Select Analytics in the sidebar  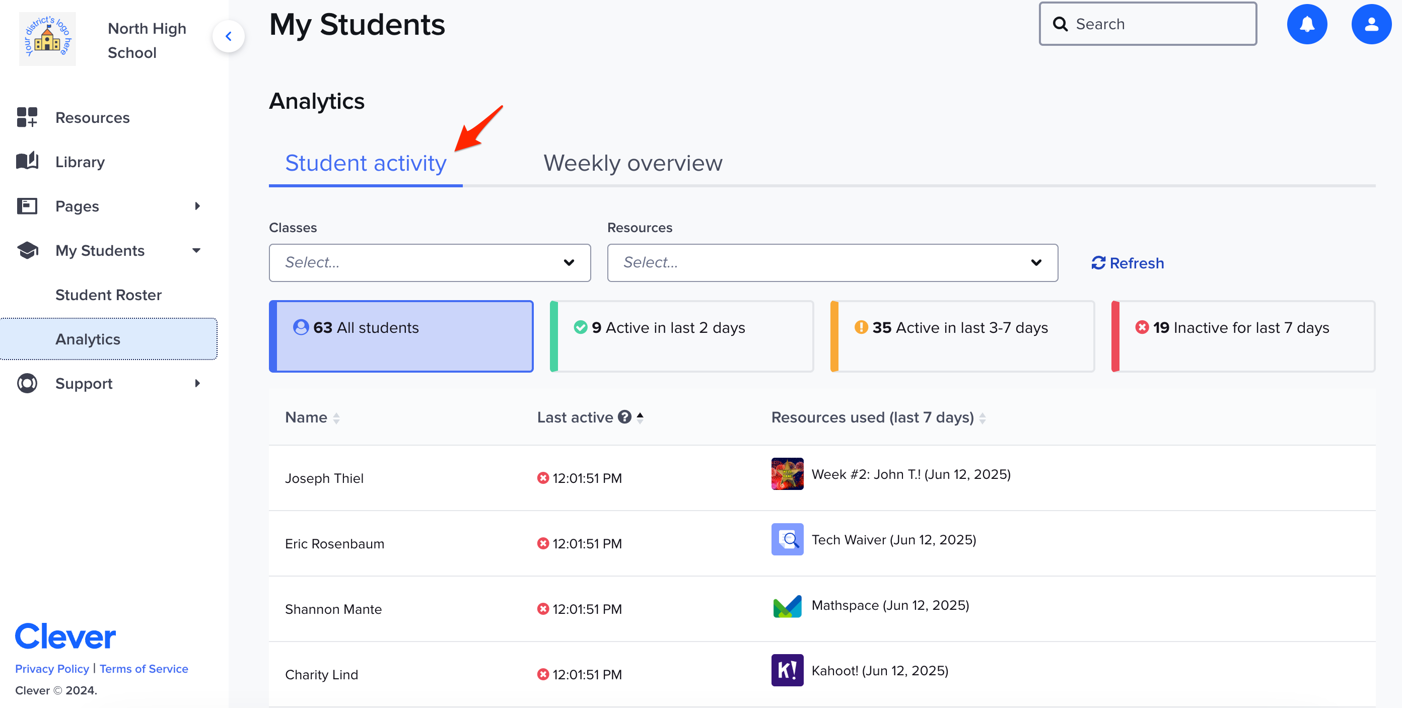108,338
